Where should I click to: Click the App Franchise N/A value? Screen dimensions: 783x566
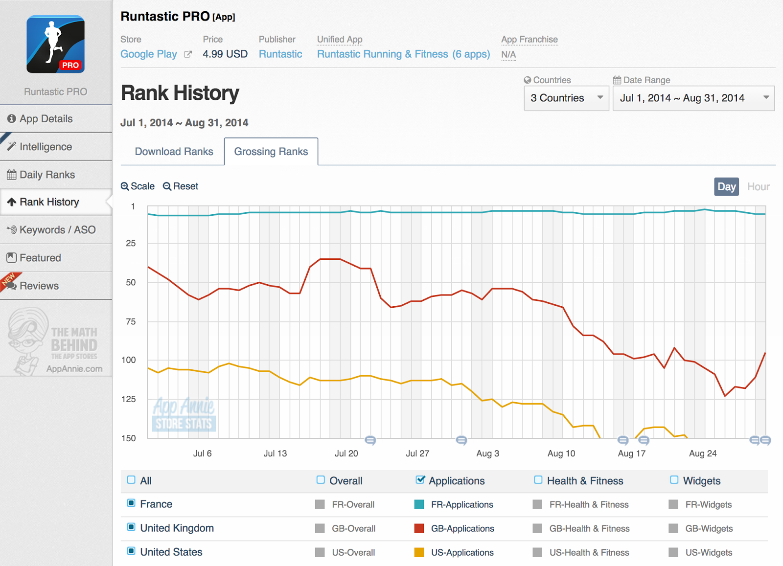(x=508, y=55)
